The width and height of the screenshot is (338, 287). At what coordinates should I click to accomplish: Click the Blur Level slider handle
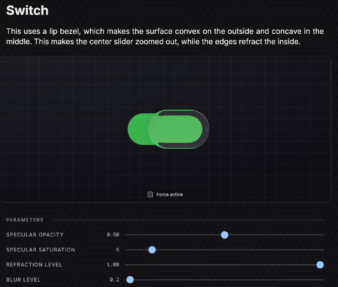click(130, 280)
